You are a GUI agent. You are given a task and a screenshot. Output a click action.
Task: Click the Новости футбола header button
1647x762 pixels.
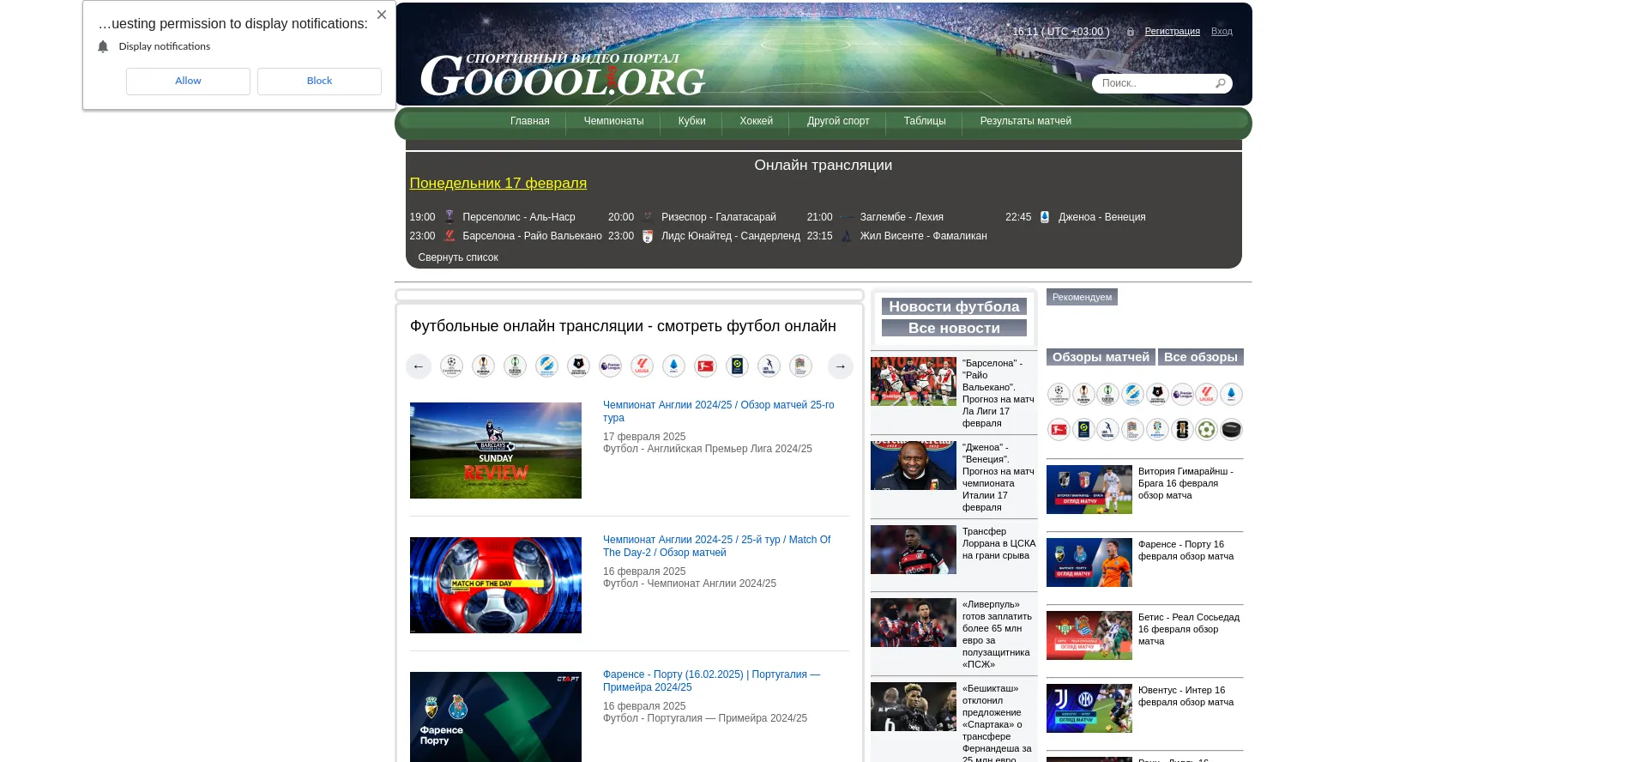954,306
